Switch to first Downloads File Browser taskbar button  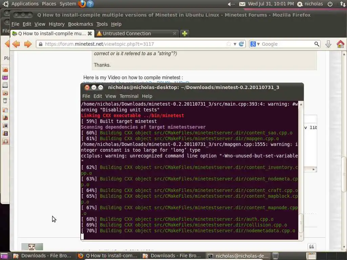tap(42, 256)
